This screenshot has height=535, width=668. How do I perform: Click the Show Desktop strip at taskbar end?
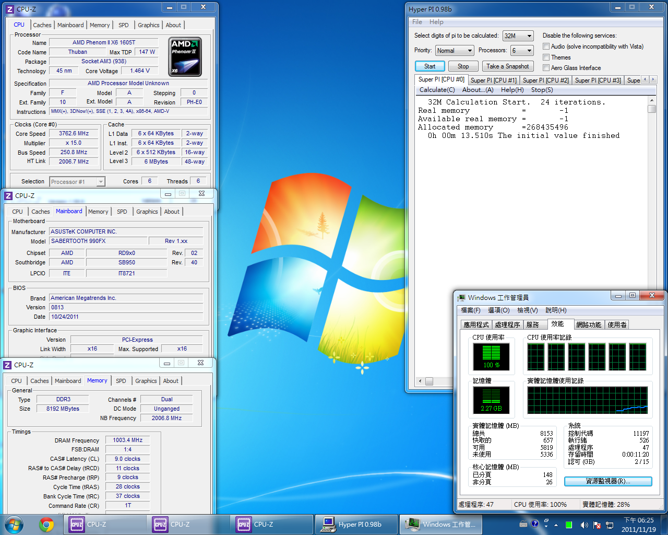(x=664, y=525)
